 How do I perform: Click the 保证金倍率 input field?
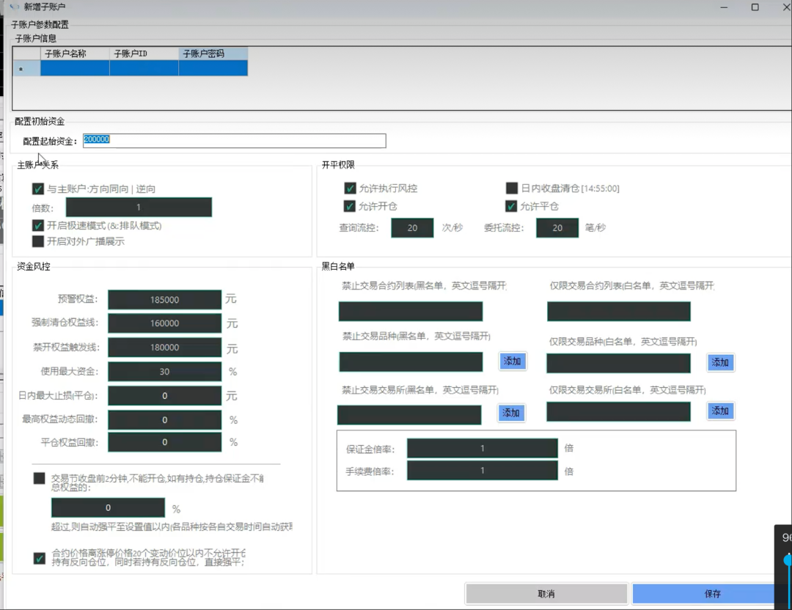(x=482, y=448)
